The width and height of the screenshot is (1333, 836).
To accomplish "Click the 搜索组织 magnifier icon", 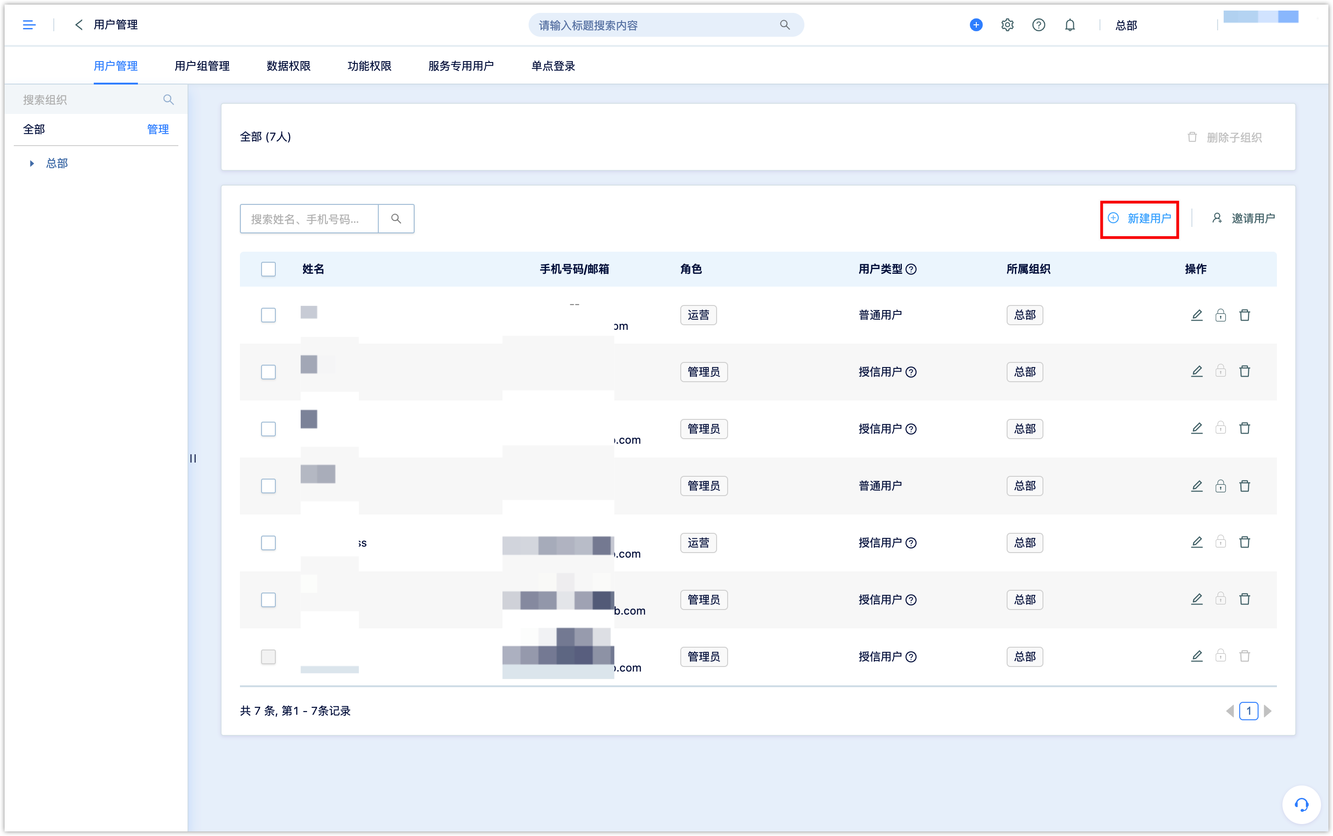I will [x=168, y=100].
